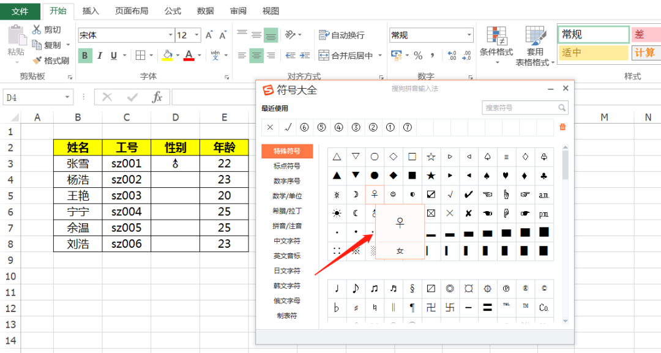
Task: Click the borders grid icon
Action: (x=140, y=55)
